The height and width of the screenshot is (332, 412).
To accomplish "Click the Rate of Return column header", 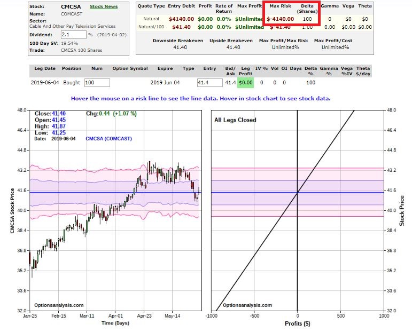I will pos(224,9).
